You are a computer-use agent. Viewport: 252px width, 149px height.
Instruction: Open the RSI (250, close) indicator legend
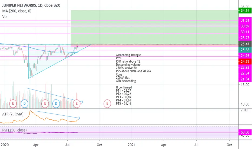14,130
